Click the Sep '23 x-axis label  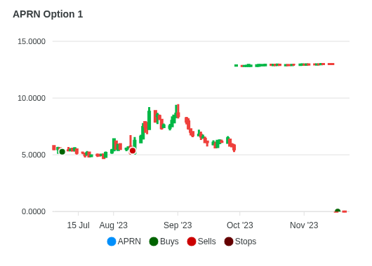tap(178, 225)
